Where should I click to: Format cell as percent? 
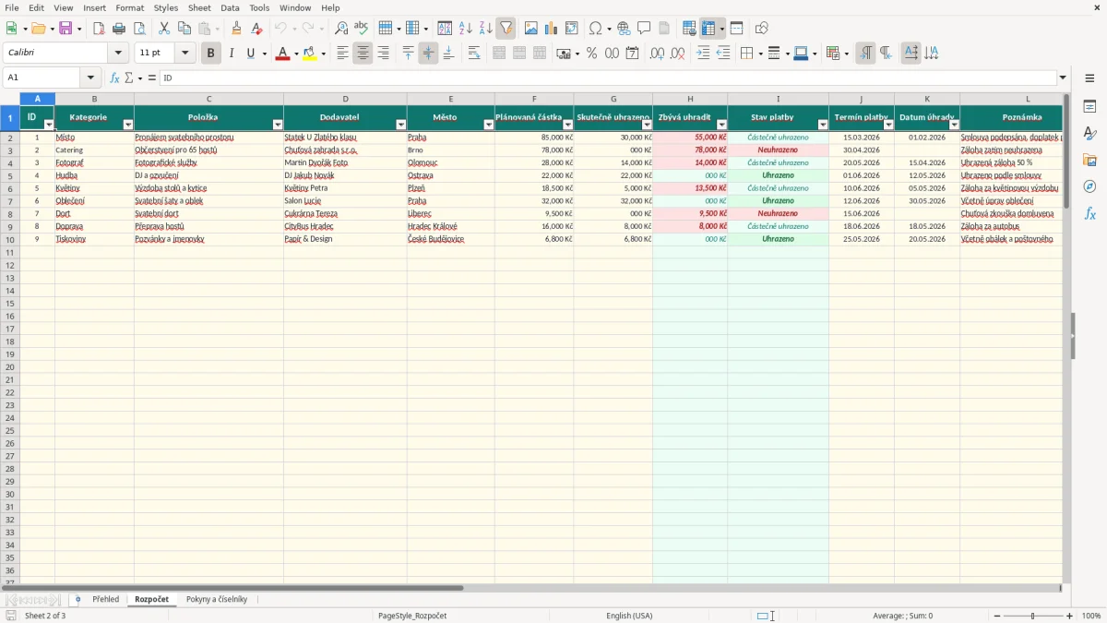pyautogui.click(x=592, y=54)
